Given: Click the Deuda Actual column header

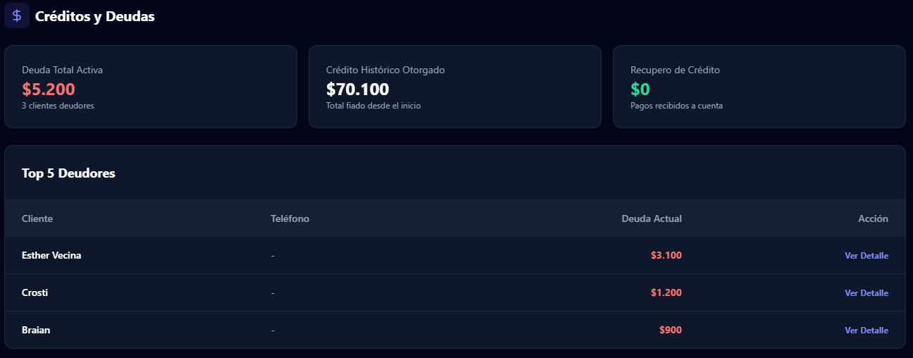Looking at the screenshot, I should coord(651,218).
